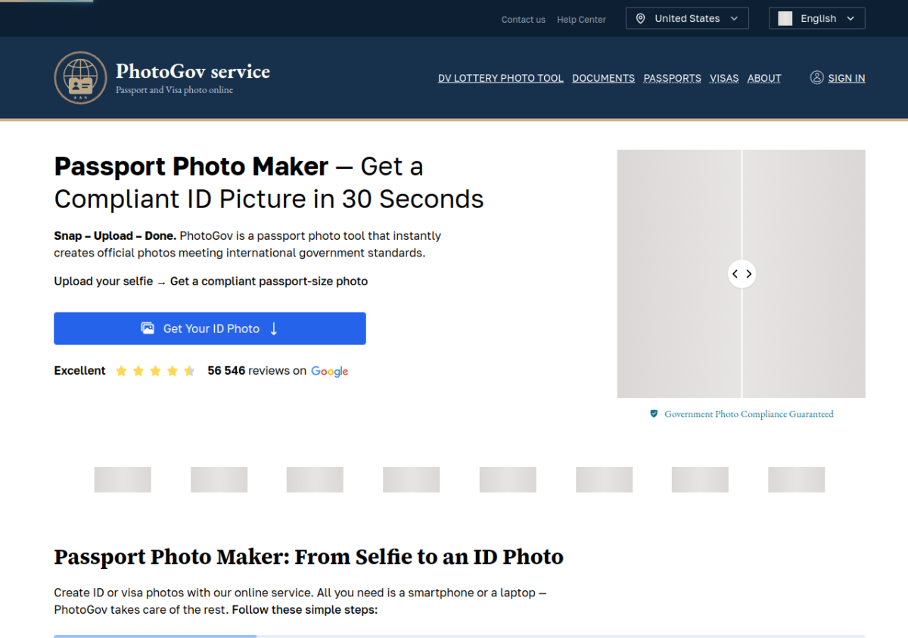This screenshot has width=908, height=638.
Task: Click the down arrow icon on the blue button
Action: tap(274, 328)
